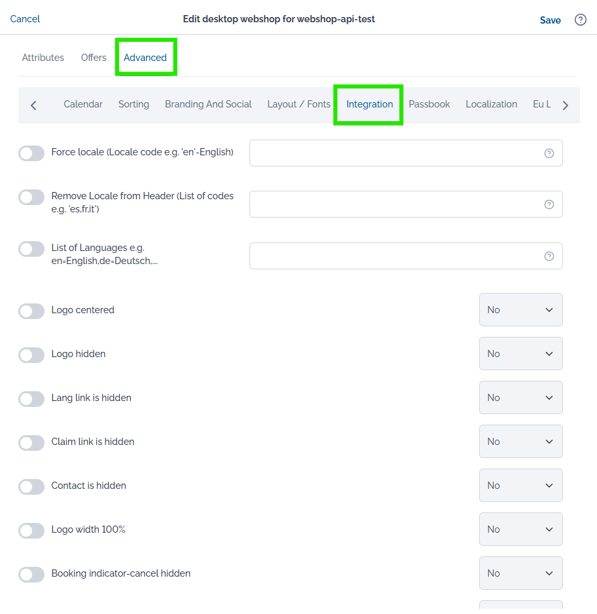Click the Remove Locale field help icon
This screenshot has height=614, width=597.
[549, 204]
